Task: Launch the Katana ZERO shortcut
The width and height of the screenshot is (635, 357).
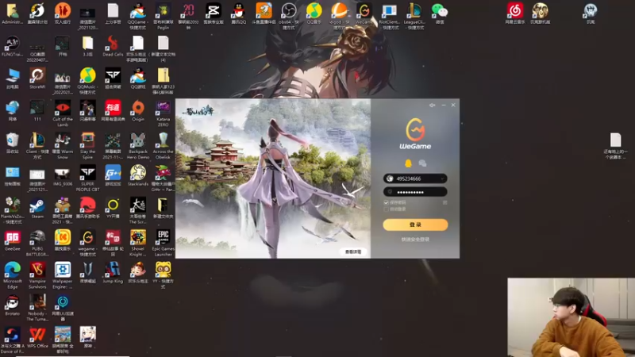Action: (x=163, y=113)
